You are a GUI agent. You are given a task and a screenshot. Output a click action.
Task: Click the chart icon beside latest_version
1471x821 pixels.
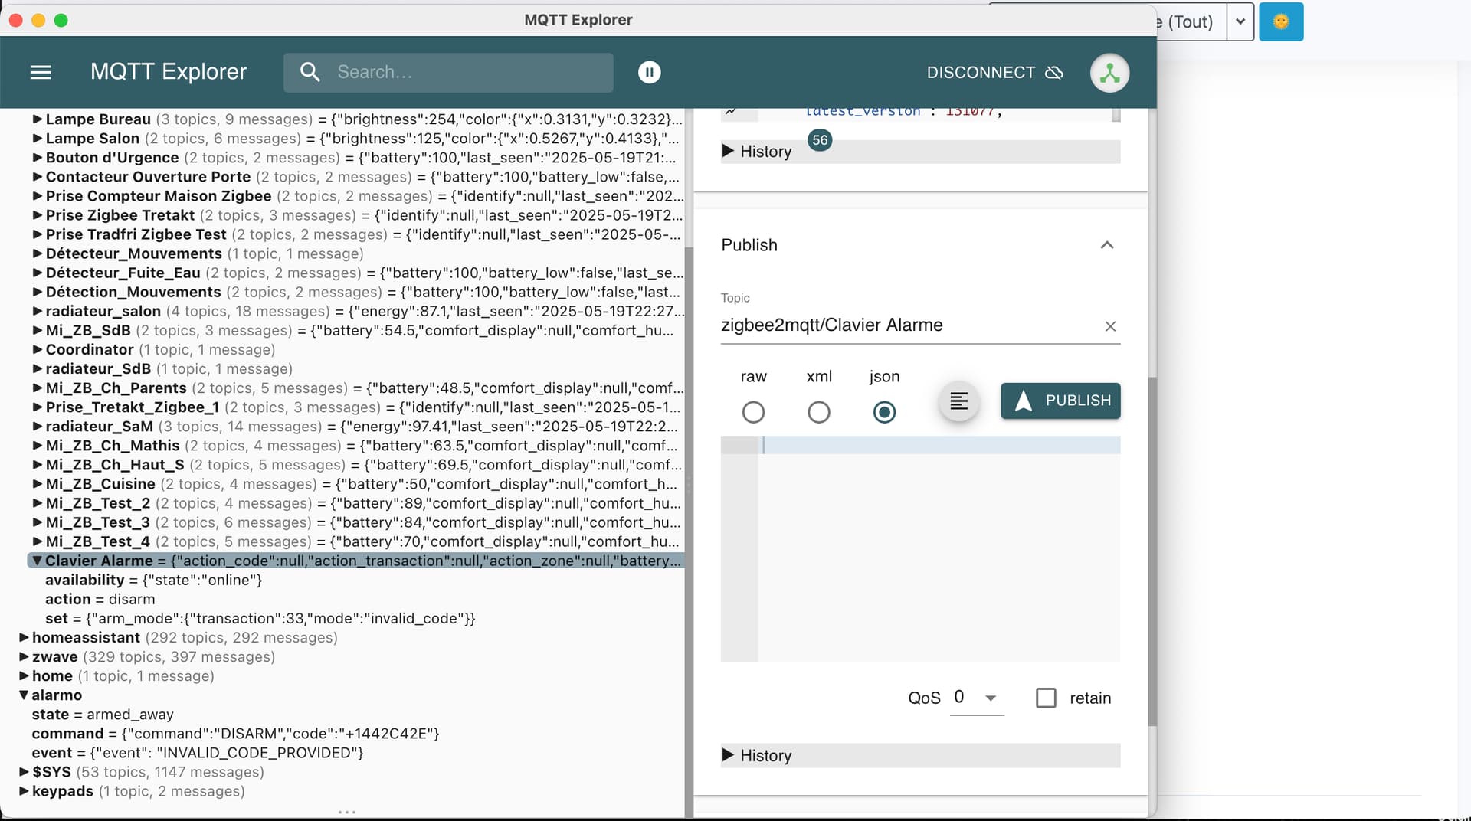[x=731, y=112]
